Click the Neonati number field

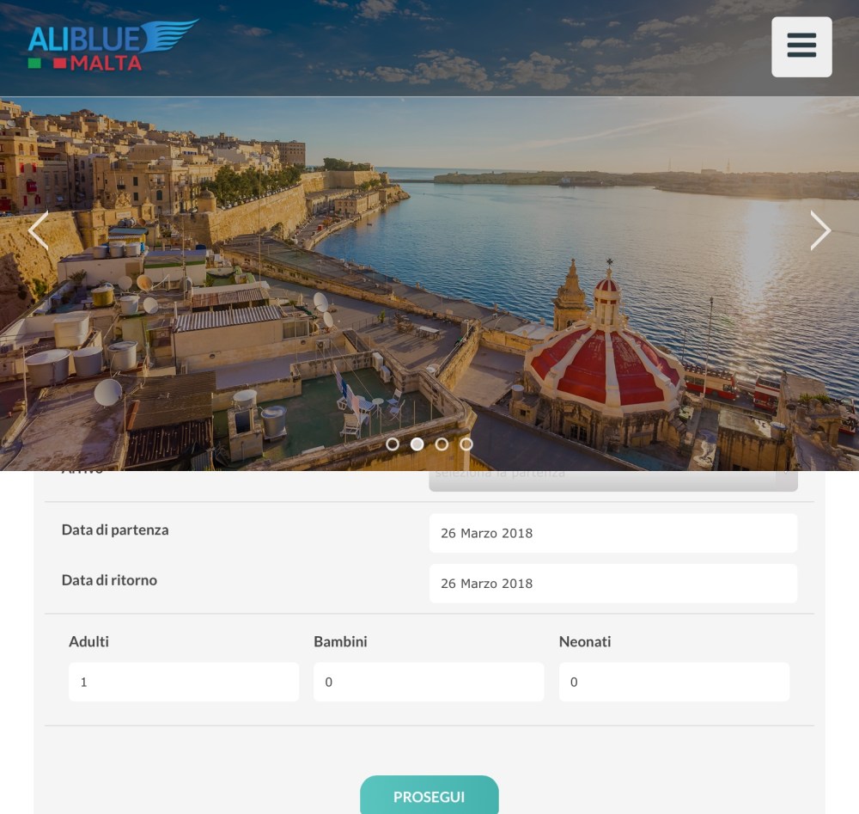[673, 682]
